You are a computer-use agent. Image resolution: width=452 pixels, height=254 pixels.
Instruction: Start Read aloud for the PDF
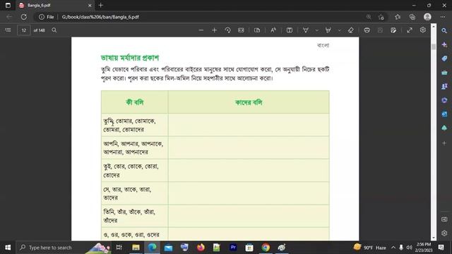tap(273, 30)
